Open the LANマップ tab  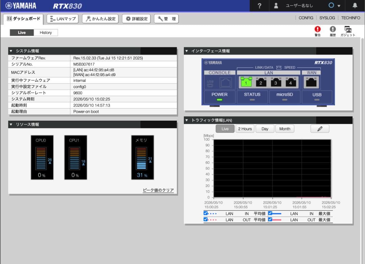(63, 19)
